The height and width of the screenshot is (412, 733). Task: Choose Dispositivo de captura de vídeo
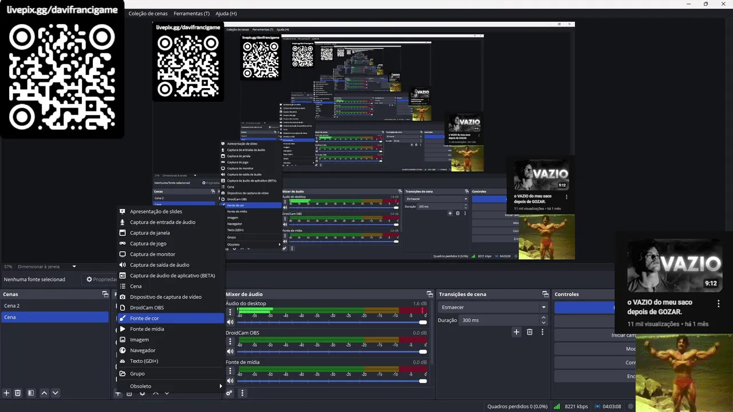point(171,297)
